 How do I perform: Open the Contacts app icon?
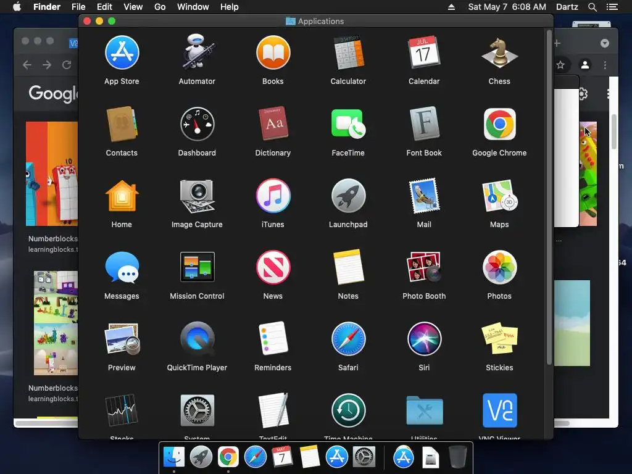coord(122,124)
